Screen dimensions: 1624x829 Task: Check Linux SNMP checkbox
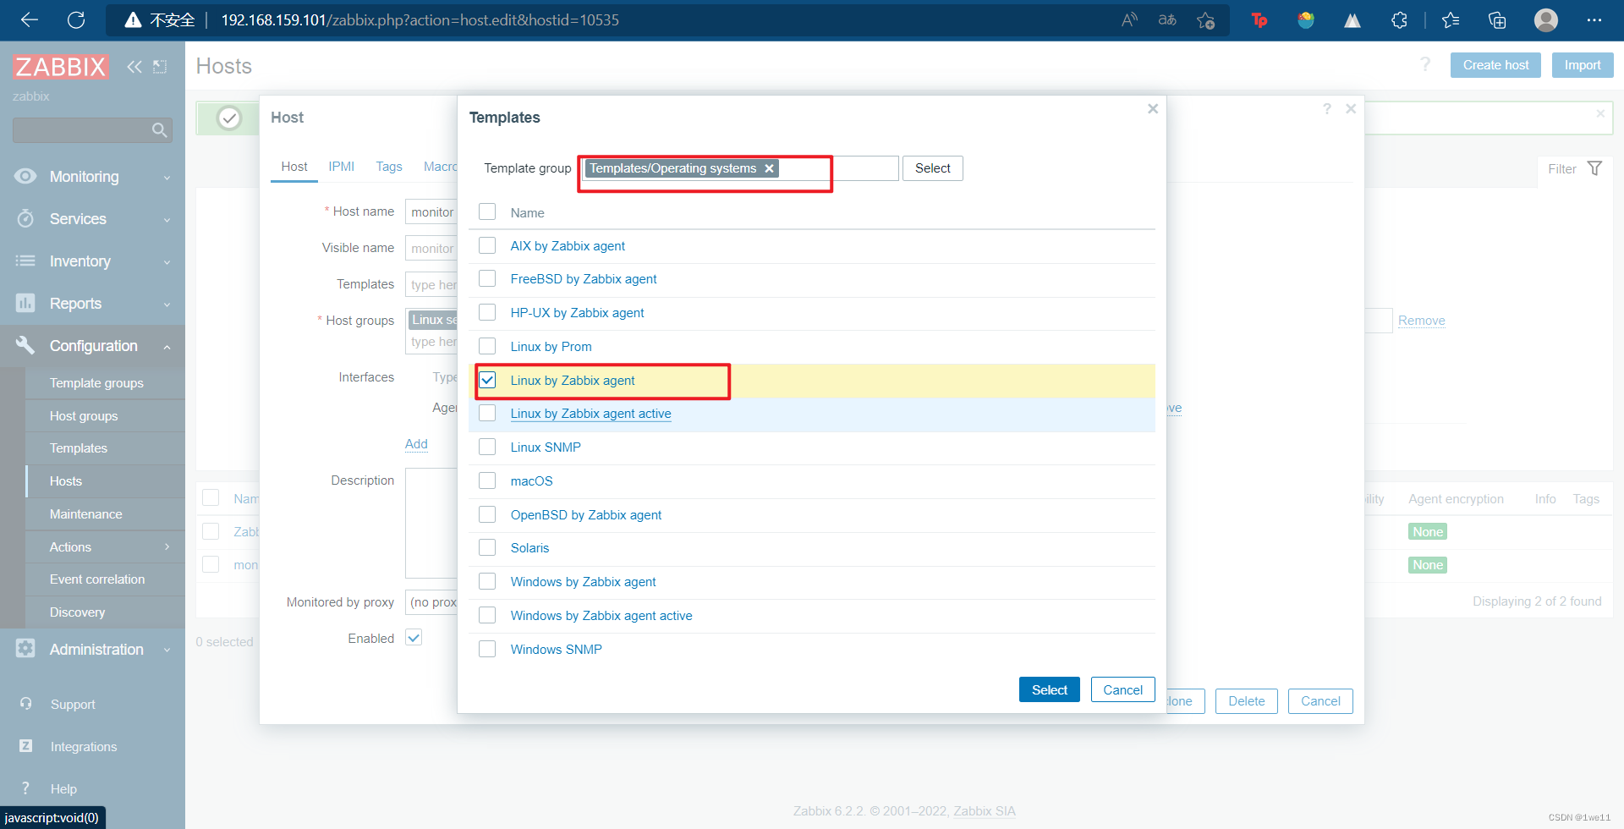click(x=487, y=447)
